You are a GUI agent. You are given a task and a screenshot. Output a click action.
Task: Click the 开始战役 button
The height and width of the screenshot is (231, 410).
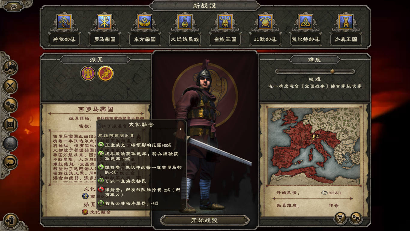point(204,220)
